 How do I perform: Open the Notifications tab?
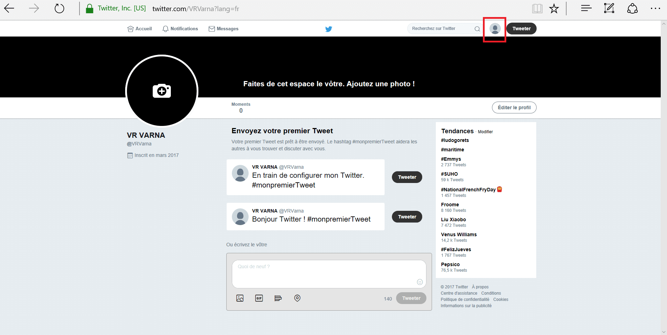[180, 29]
